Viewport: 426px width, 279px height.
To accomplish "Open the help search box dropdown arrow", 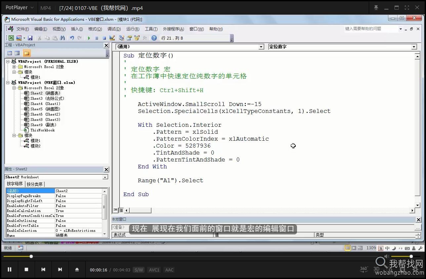I will click(401, 29).
